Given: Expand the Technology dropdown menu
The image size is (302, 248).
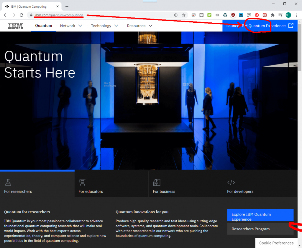Looking at the screenshot, I should (x=104, y=26).
